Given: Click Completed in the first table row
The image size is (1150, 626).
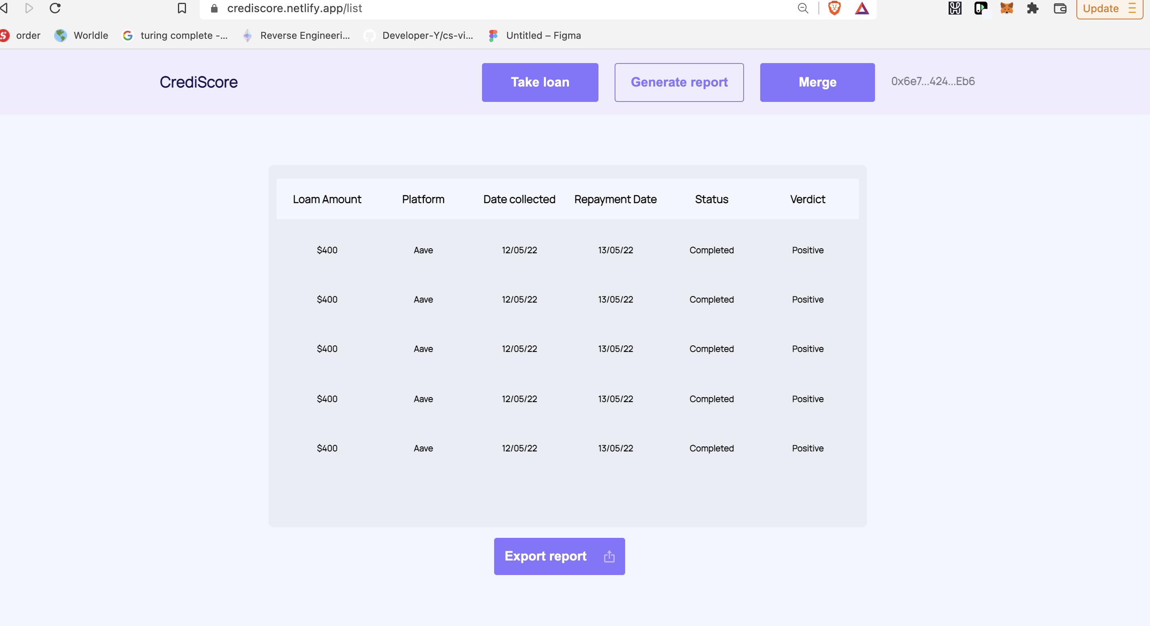Looking at the screenshot, I should 711,250.
